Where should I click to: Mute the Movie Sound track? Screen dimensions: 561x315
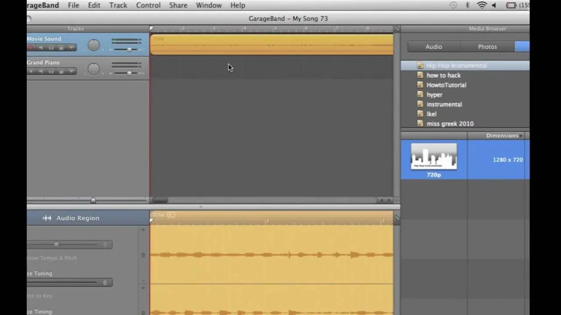point(41,47)
